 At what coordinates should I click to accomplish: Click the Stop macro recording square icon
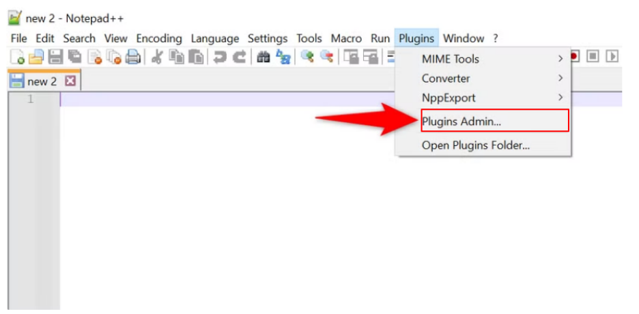pos(592,56)
